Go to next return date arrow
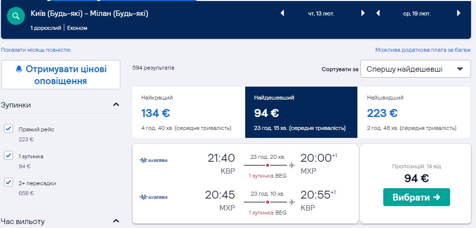This screenshot has width=476, height=228. tap(458, 13)
